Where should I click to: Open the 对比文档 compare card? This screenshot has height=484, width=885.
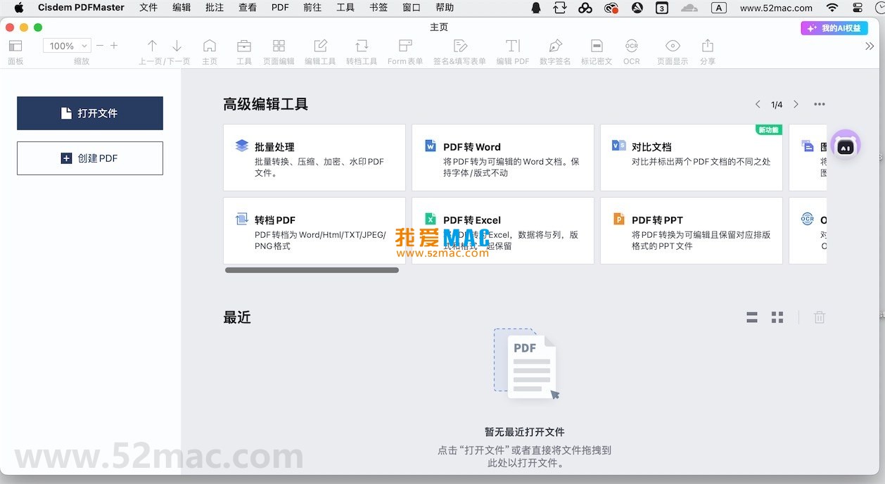[x=692, y=158]
